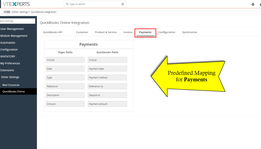
Task: Select the Payments tab
Action: click(145, 32)
